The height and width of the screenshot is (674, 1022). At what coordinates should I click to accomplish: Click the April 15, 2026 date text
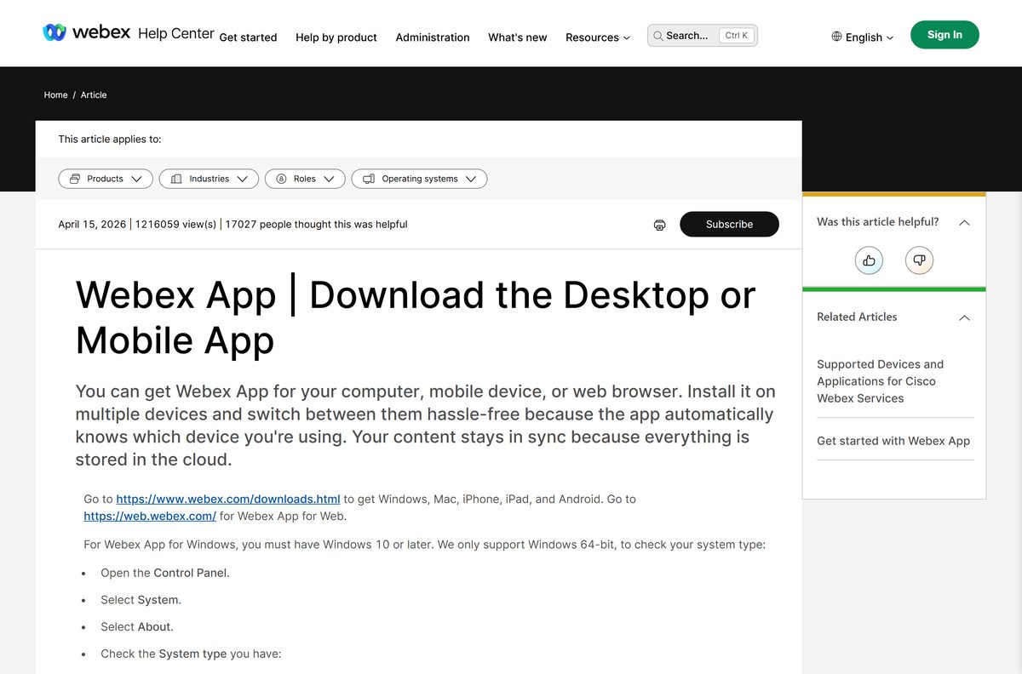(x=92, y=225)
